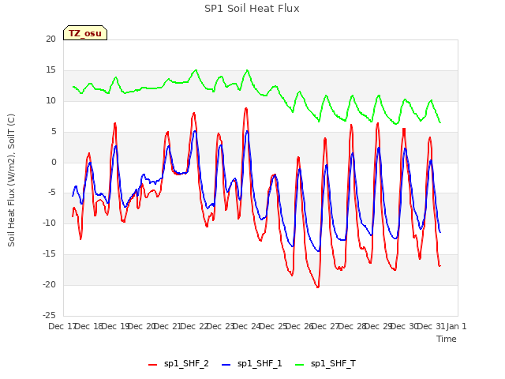Click the y-axis label Soil Heat Flux
505x379 pixels.
pos(11,181)
